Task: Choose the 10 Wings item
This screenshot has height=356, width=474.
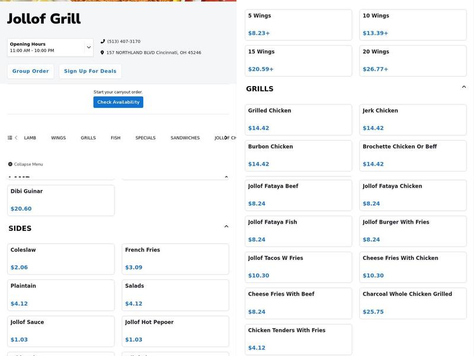Action: click(x=413, y=25)
